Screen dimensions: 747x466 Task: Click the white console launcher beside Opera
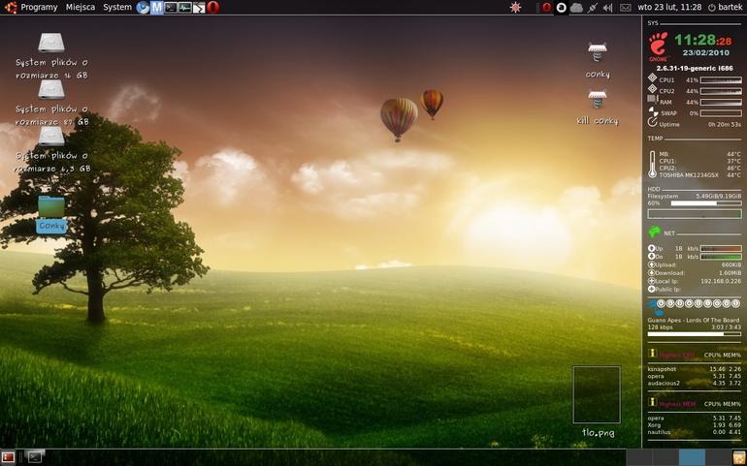[199, 7]
